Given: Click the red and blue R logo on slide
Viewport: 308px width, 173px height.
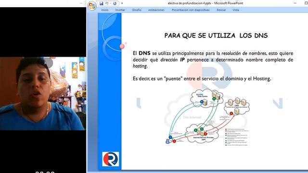Looking at the screenshot, I should click(111, 159).
